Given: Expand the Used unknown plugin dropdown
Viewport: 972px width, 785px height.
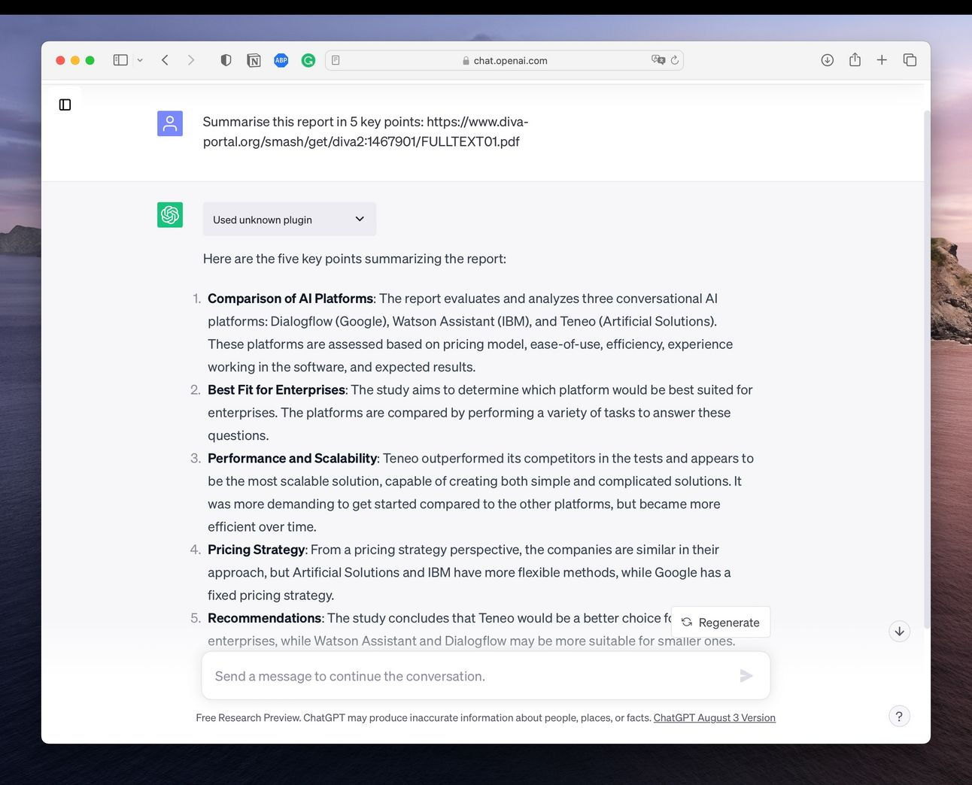Looking at the screenshot, I should click(290, 220).
